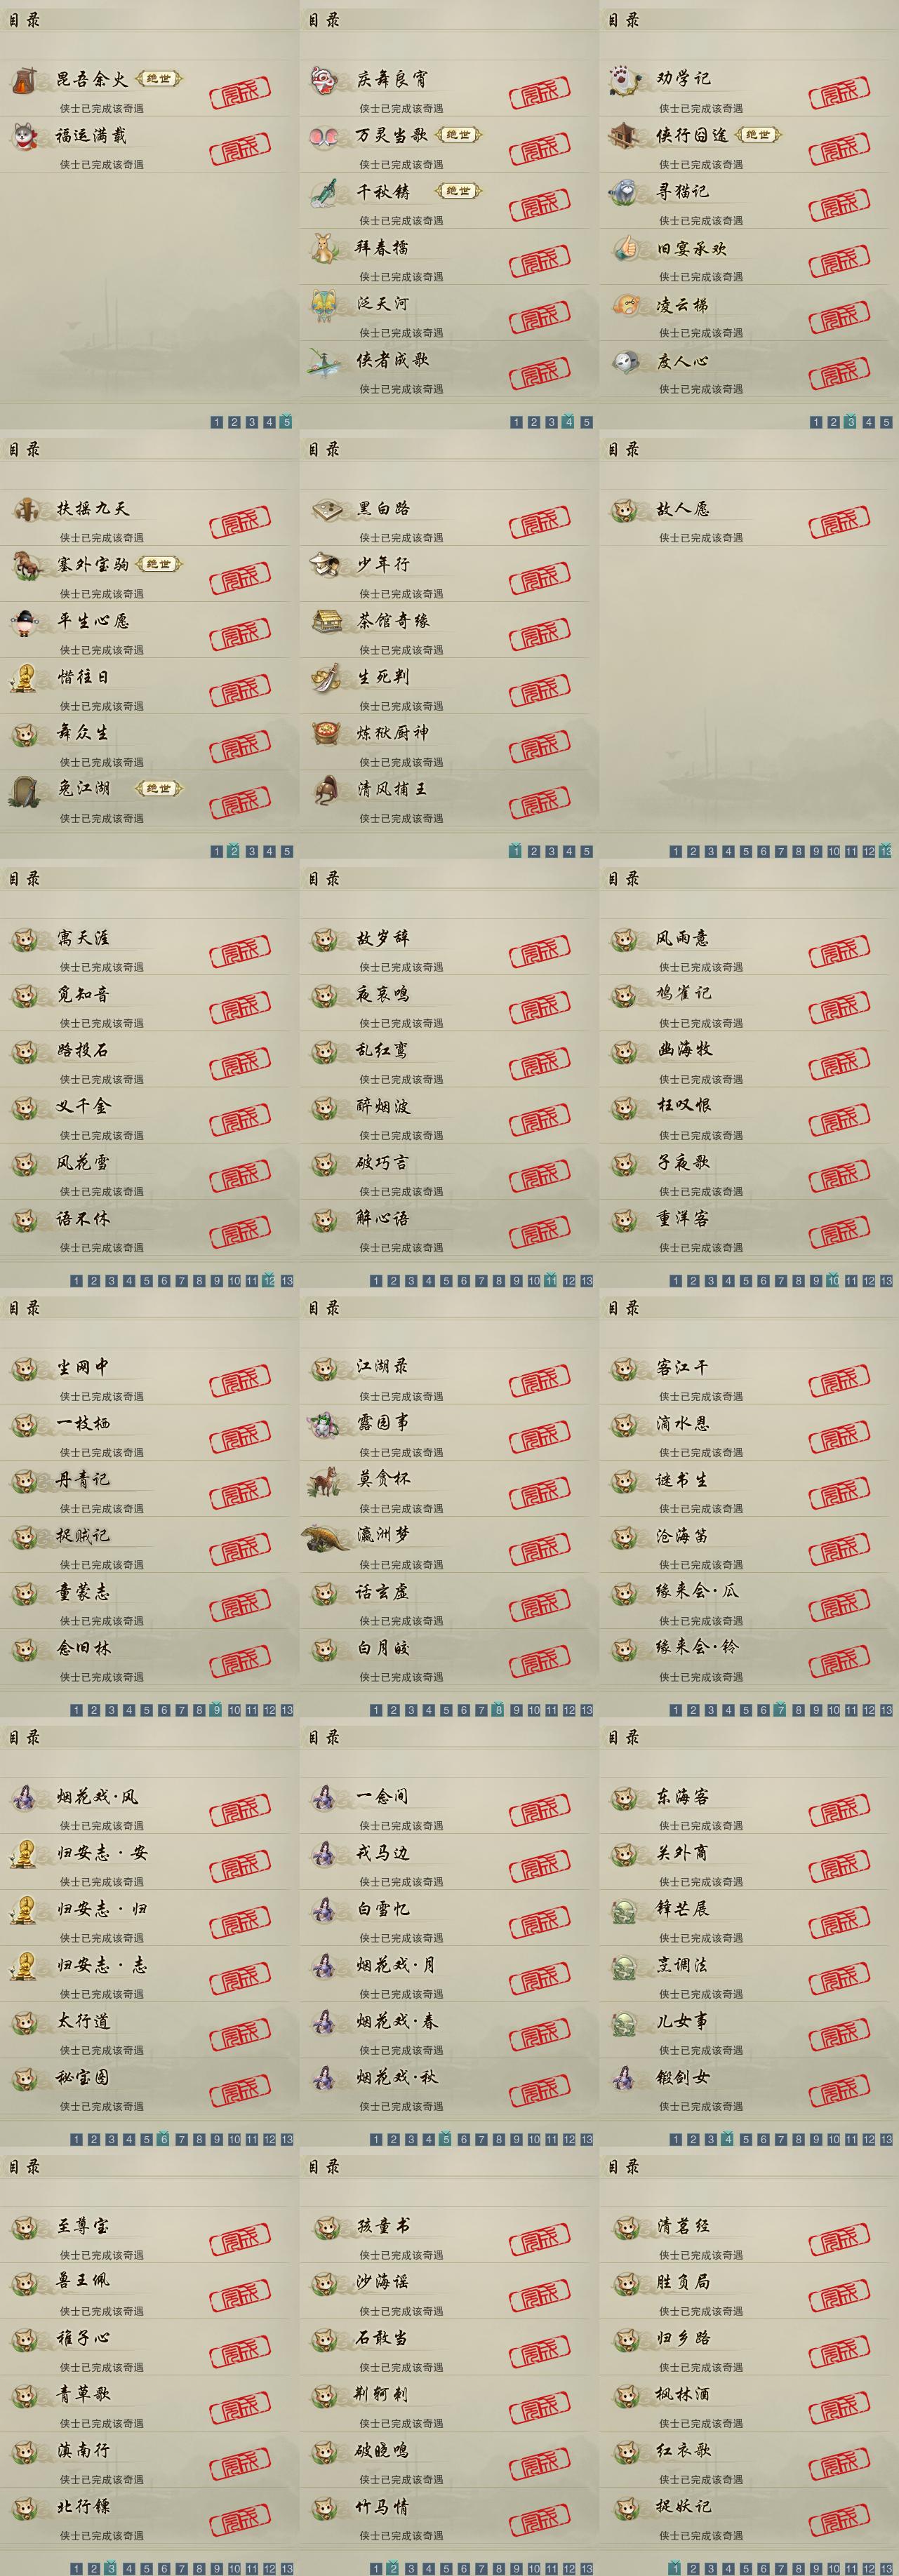899x2576 pixels.
Task: Click the 完成 stamp on 清风捕王
Action: point(539,803)
